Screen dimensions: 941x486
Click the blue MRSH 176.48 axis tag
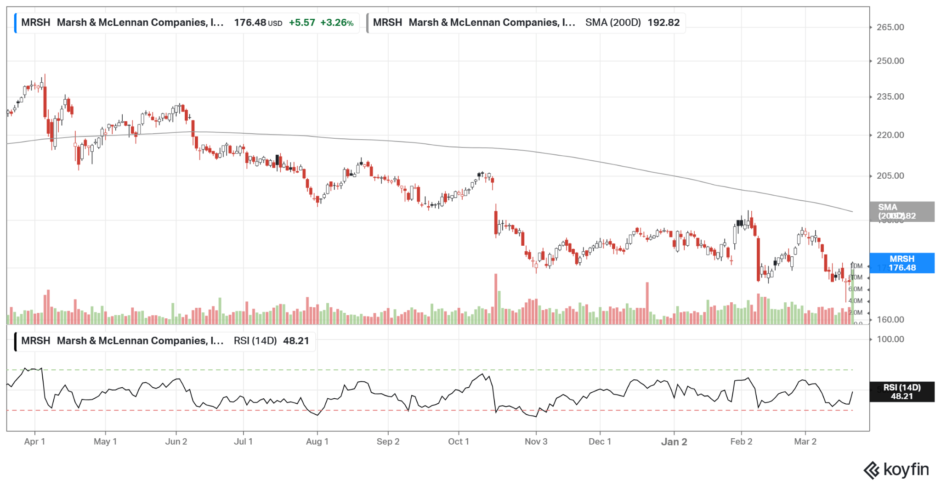point(902,263)
